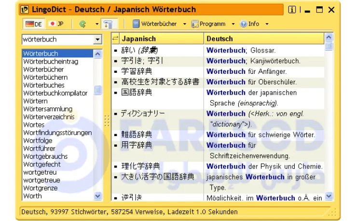This screenshot has width=356, height=221.
Task: Toggle the JP Japanese language button
Action: [x=57, y=24]
